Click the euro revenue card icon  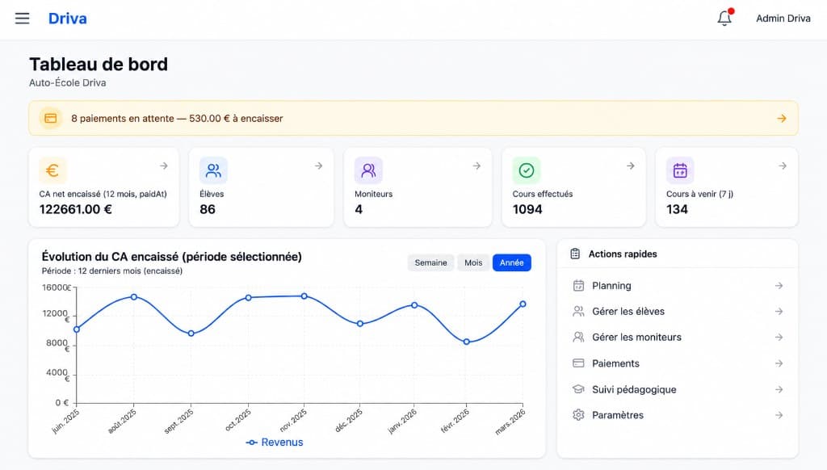(52, 170)
